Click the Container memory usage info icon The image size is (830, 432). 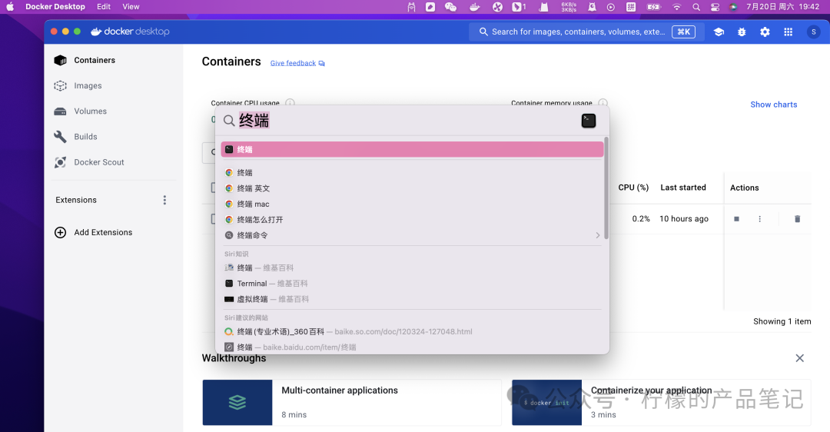pyautogui.click(x=603, y=103)
